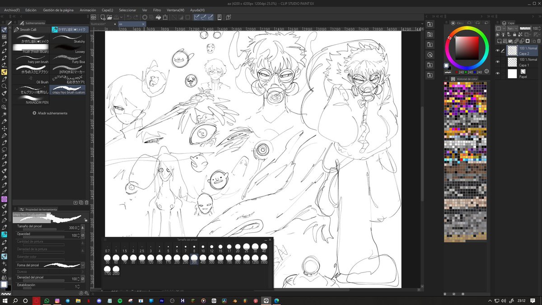The height and width of the screenshot is (305, 542).
Task: Click the Scale/Rotate transform icon in command bar
Action: [165, 17]
